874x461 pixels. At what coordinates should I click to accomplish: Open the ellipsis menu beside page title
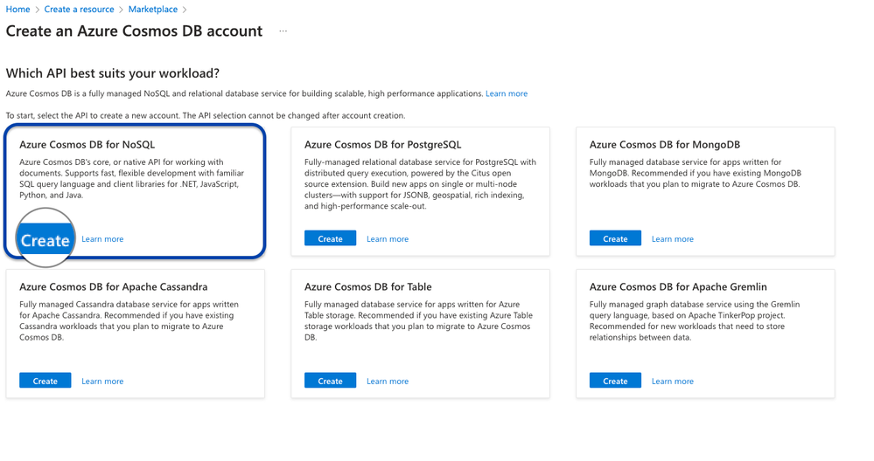283,31
